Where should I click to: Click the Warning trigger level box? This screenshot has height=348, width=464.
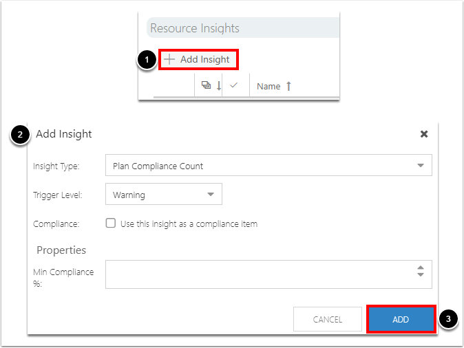(x=164, y=194)
